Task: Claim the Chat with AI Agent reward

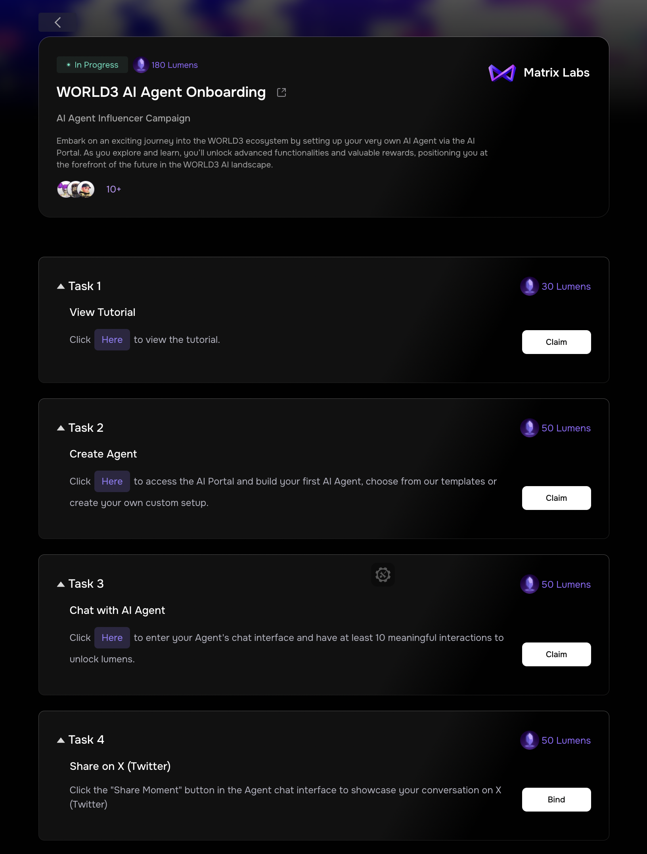Action: (556, 654)
